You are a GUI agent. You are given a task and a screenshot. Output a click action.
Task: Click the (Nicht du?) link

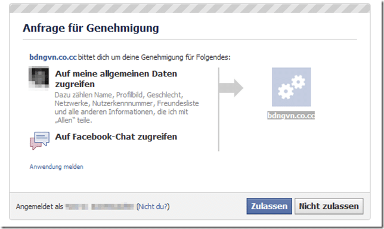(153, 206)
